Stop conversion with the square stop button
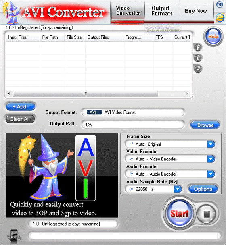The width and height of the screenshot is (226, 245). [207, 214]
